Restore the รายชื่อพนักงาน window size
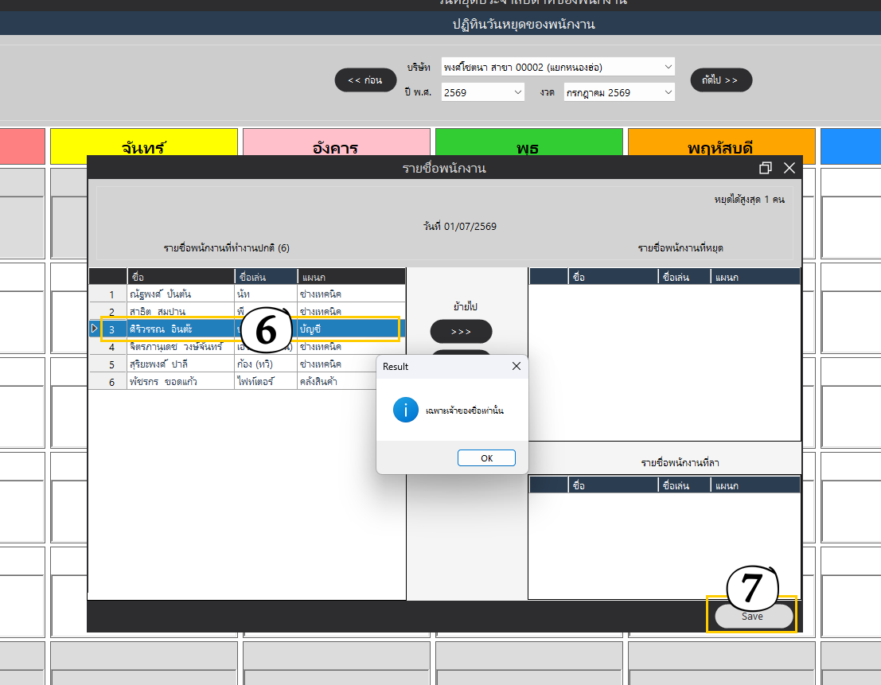 pos(765,168)
